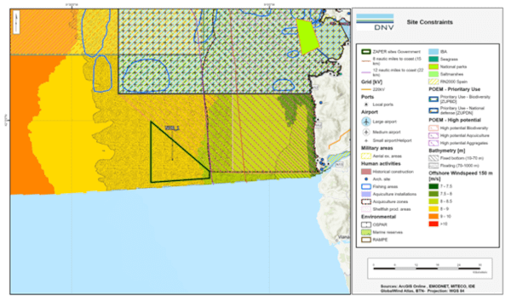Click the Fixed bottom (10-70 m) hatch symbol
The image size is (511, 306).
coord(433,158)
